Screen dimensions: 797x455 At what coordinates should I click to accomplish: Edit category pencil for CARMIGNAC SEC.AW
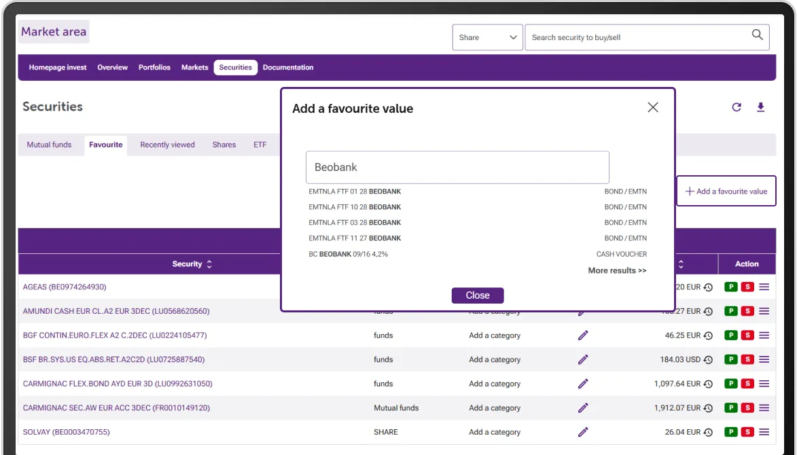[x=583, y=407]
